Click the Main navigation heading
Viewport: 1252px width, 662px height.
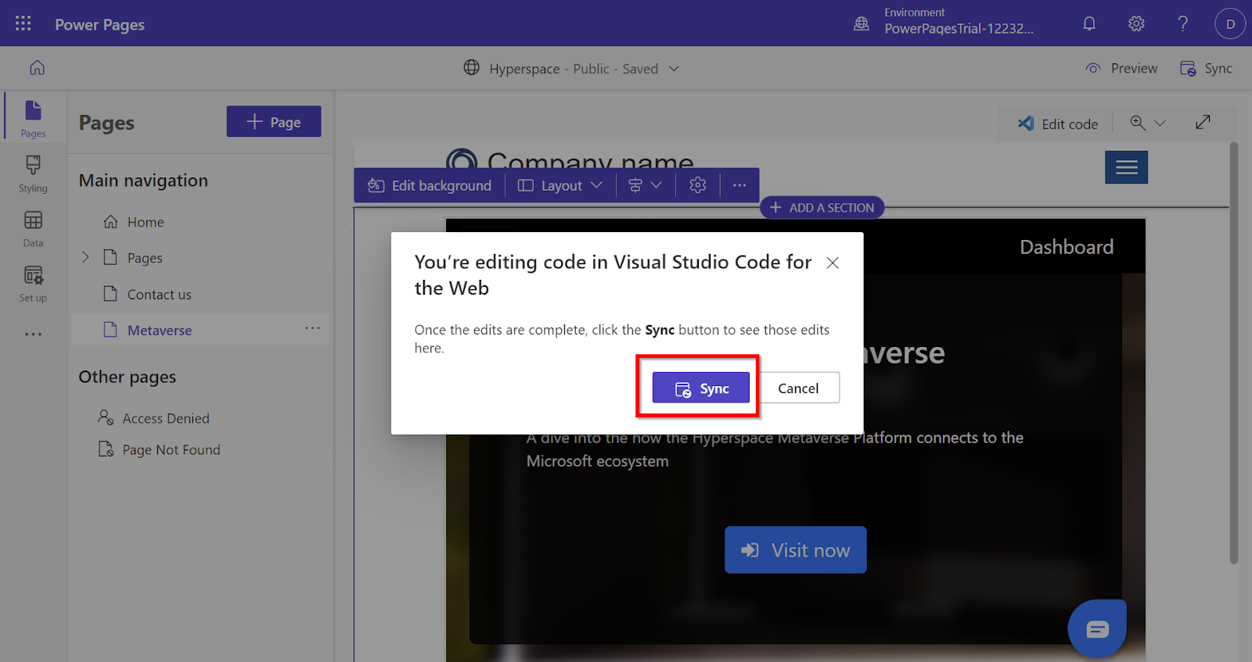(x=143, y=181)
